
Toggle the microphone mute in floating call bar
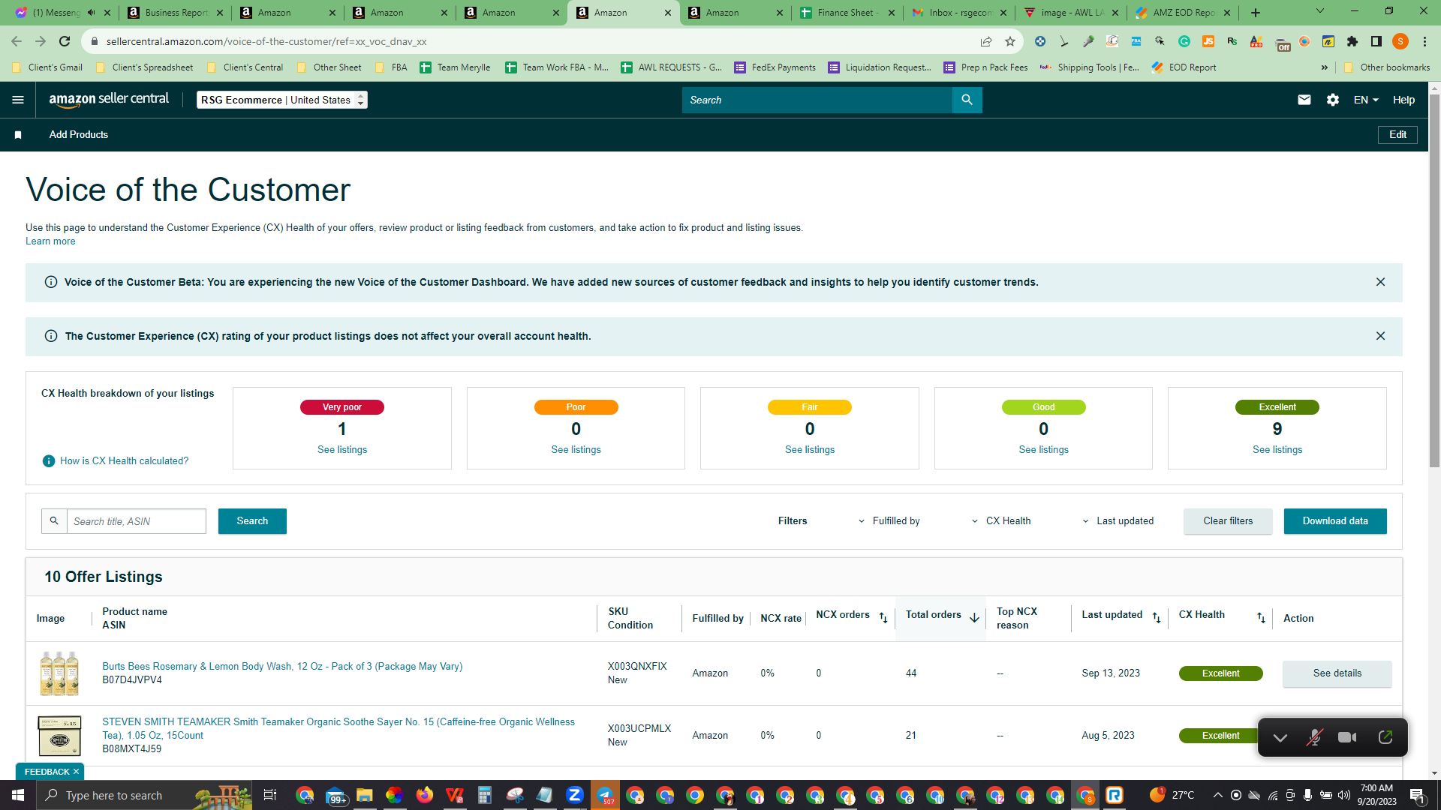click(1314, 737)
